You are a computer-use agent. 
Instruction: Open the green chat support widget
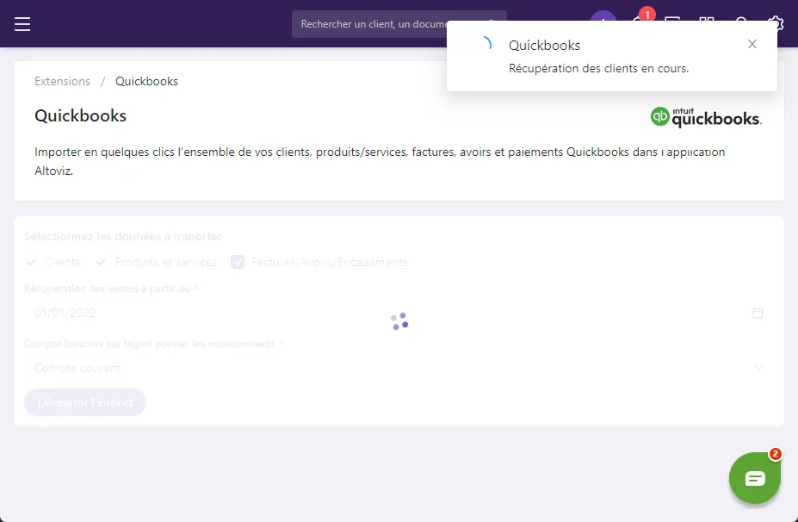pyautogui.click(x=755, y=478)
